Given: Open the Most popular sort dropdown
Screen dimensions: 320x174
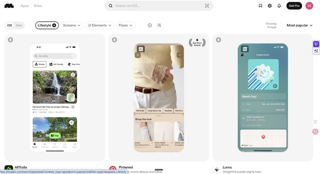Looking at the screenshot, I should point(299,25).
